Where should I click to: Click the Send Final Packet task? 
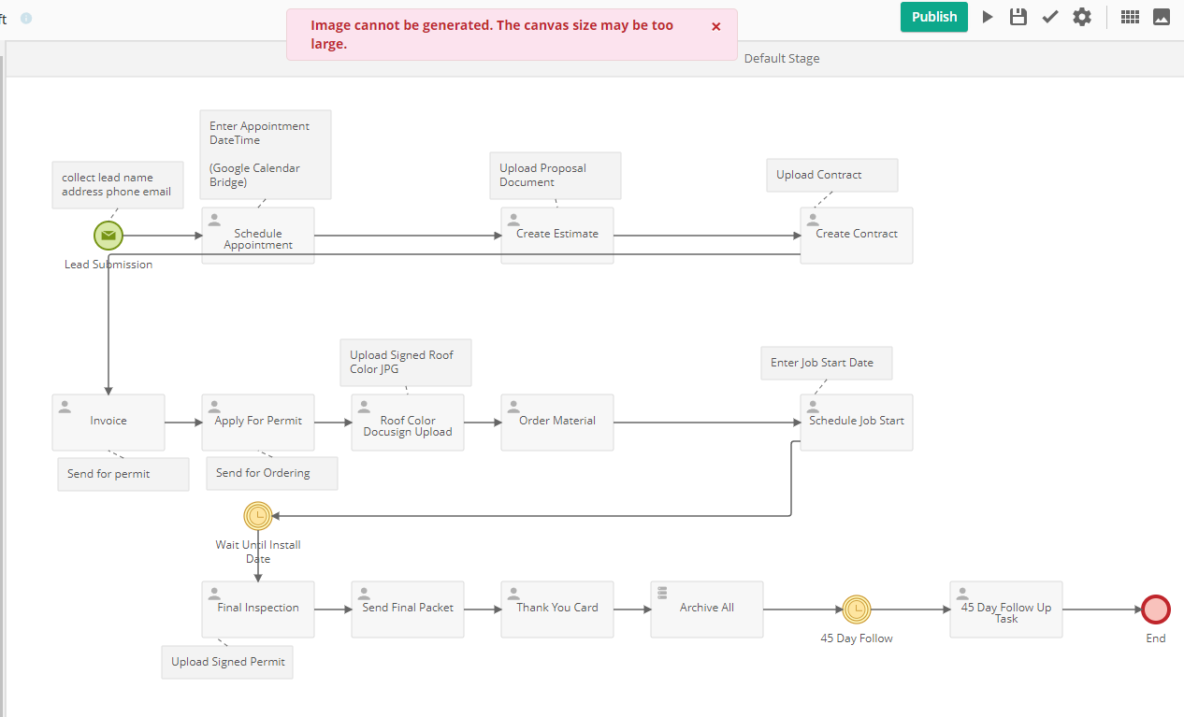408,609
